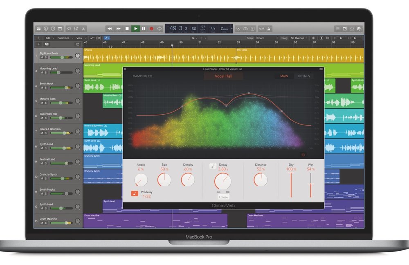Open the Editors scissors icon

pos(83,29)
